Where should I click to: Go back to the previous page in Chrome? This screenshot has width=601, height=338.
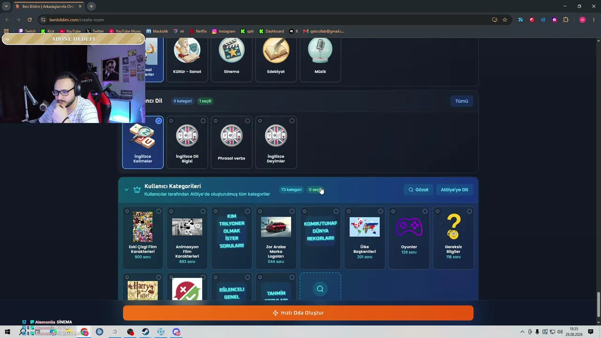[7, 20]
